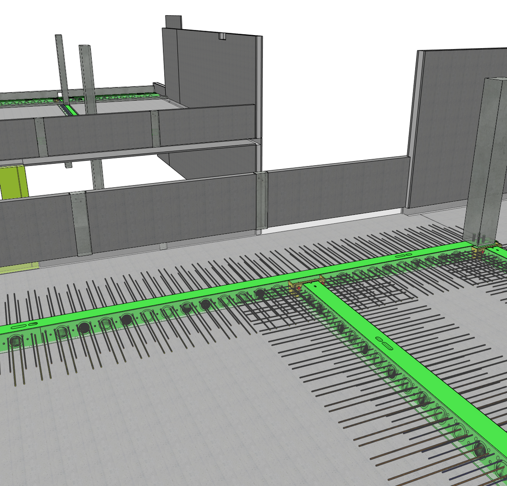
Task: Select the yellow-green column at far left
Action: (13, 182)
